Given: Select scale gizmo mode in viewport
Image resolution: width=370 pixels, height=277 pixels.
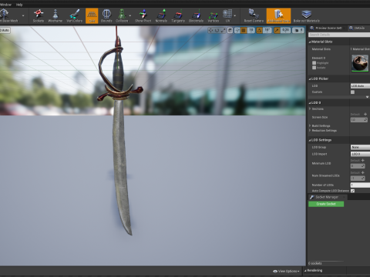Looking at the screenshot, I should point(223,30).
